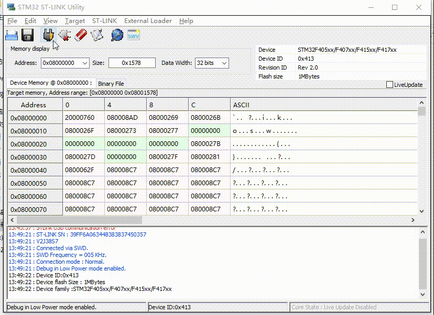Click the Disconnect from target icon
This screenshot has height=315, width=434.
(x=64, y=35)
